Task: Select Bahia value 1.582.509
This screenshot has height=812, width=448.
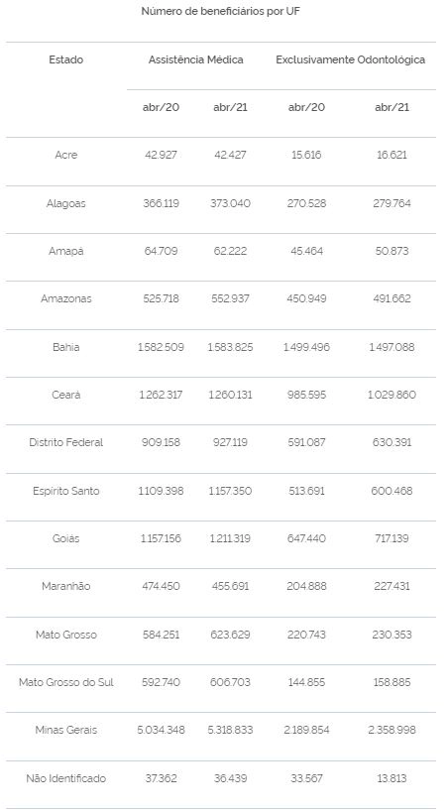Action: 161,347
